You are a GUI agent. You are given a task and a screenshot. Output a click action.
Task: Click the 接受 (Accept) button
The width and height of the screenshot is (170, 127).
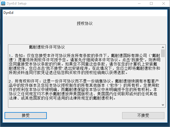click(26, 116)
